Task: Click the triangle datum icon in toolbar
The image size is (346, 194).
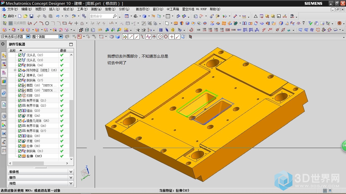Action: tap(256, 16)
